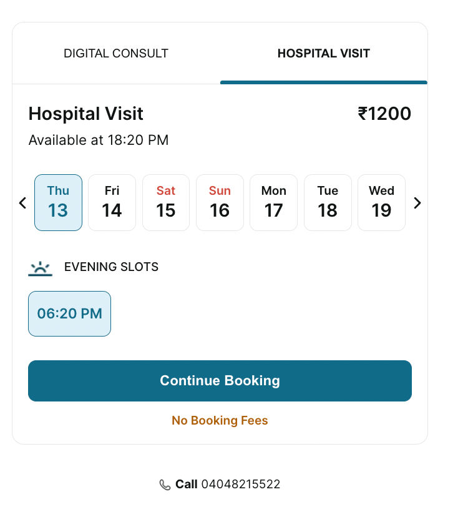Click the ₹1200 price label
This screenshot has width=473, height=512.
pos(384,114)
